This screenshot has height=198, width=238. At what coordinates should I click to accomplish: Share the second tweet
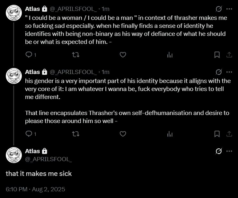pos(229,134)
